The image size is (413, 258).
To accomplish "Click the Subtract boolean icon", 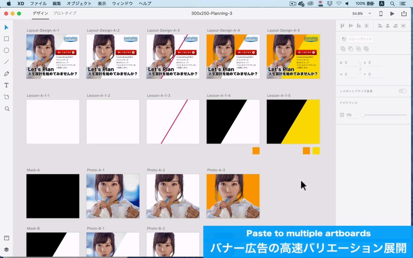I will (x=350, y=48).
